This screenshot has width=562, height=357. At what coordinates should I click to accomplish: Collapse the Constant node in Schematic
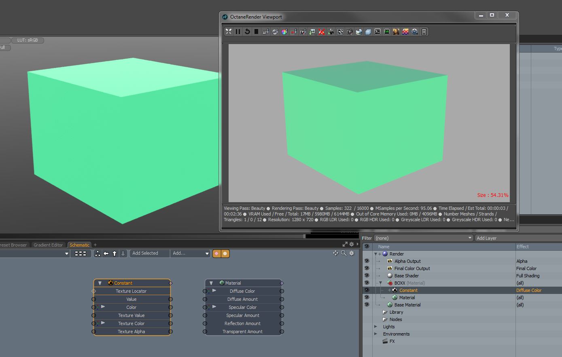(x=100, y=283)
